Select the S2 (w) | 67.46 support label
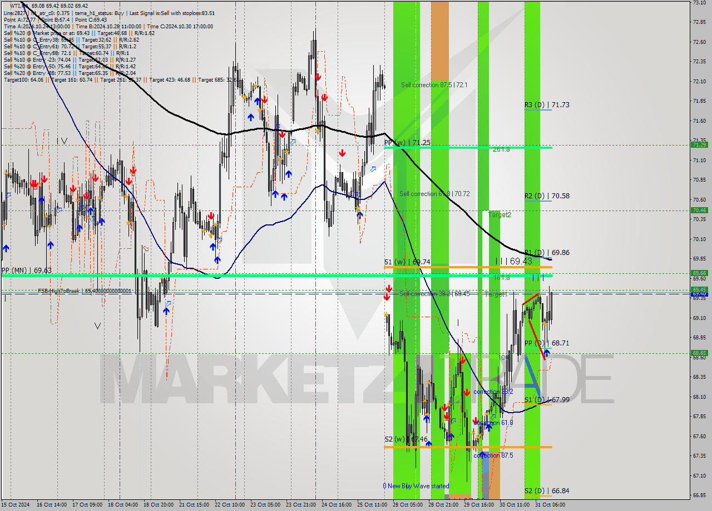 coord(406,439)
